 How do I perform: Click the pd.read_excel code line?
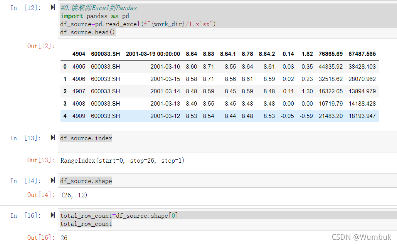click(x=138, y=24)
